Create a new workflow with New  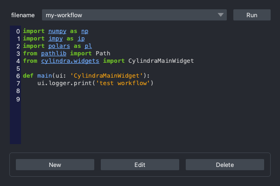tap(55, 165)
